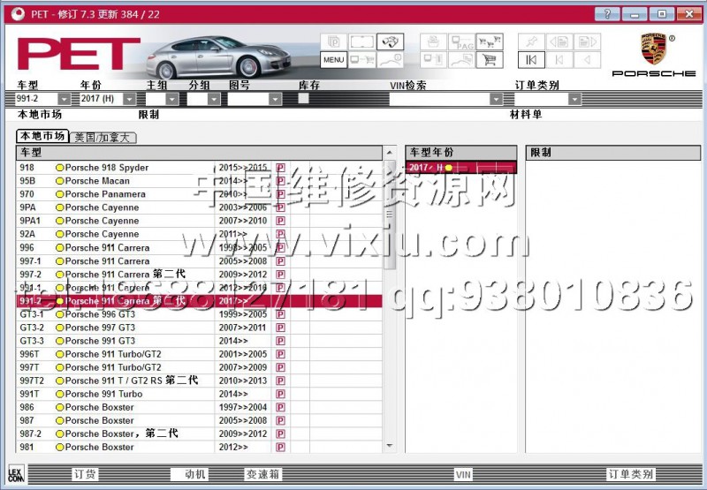Open the 车型 model dropdown arrow
This screenshot has width=707, height=490.
click(x=64, y=99)
